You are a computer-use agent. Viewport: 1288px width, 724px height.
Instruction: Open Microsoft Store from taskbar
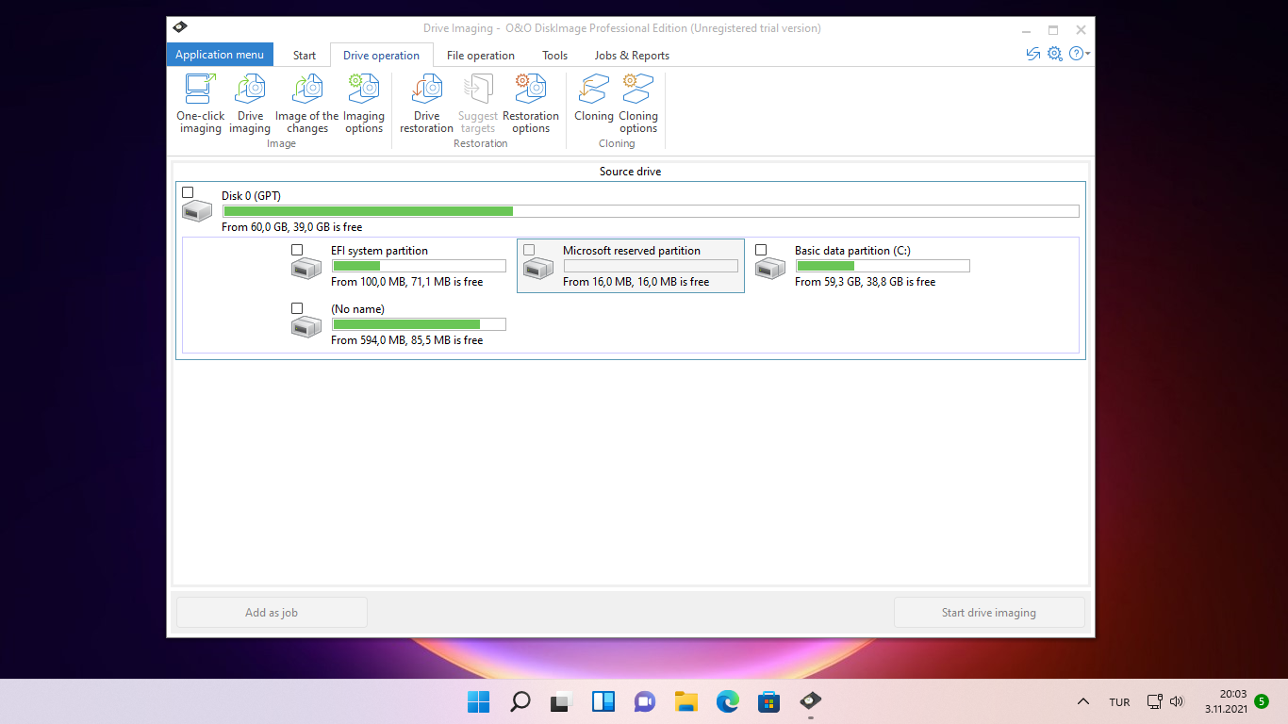pos(768,701)
